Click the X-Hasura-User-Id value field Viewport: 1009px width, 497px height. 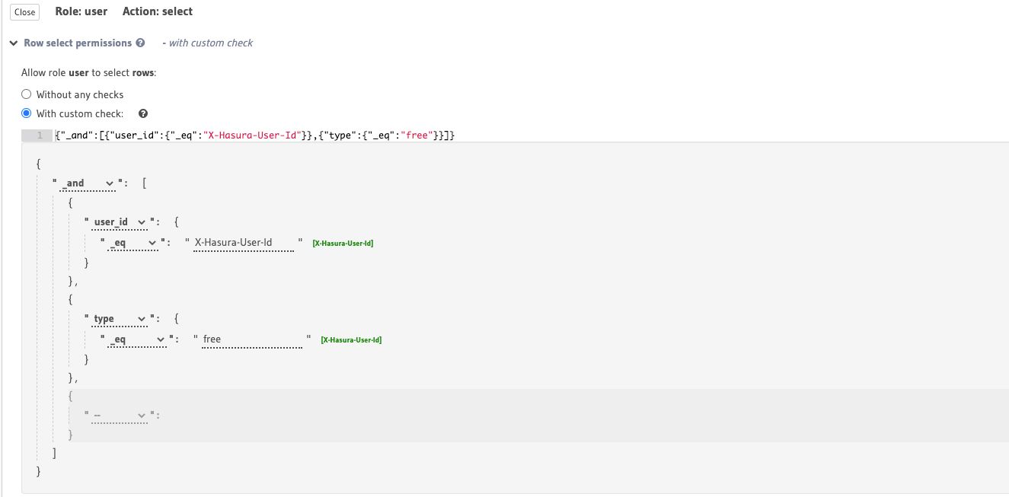pyautogui.click(x=243, y=242)
